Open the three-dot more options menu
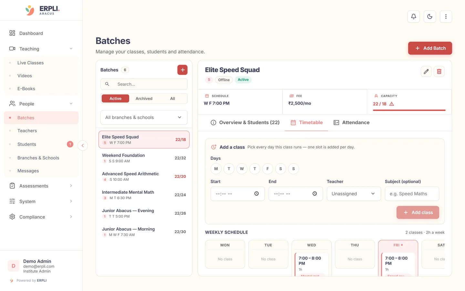465x291 pixels. [446, 16]
